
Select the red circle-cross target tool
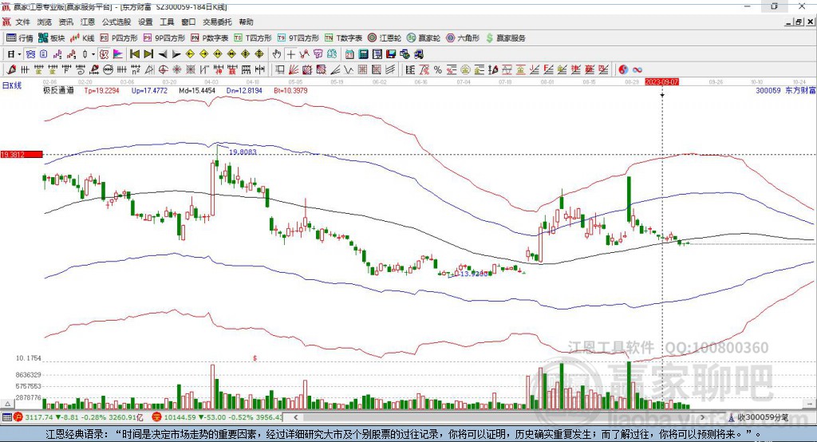point(163,69)
